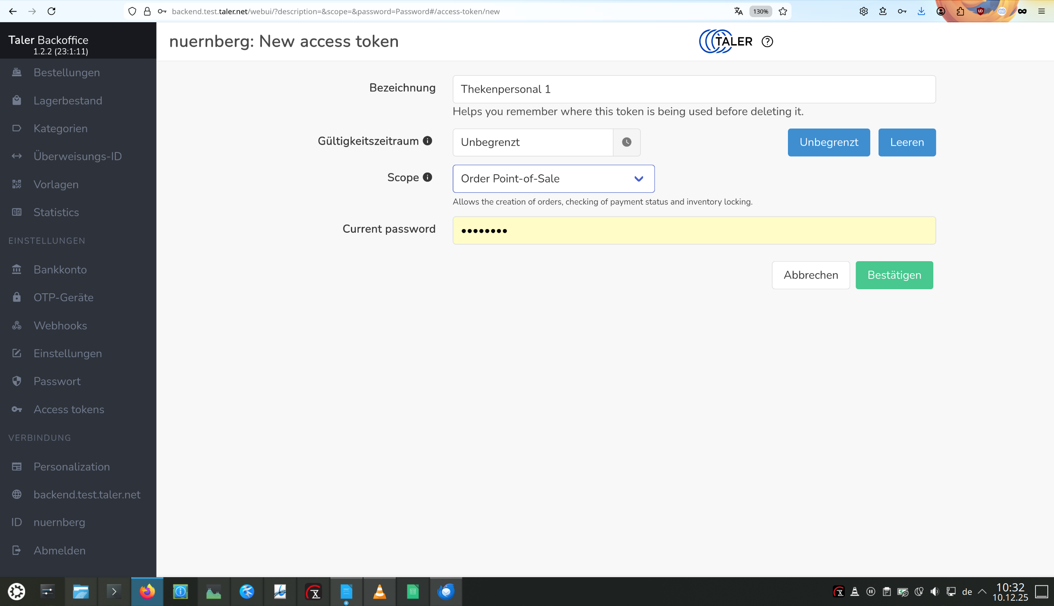The width and height of the screenshot is (1054, 606).
Task: Click the info icon next to Scope
Action: pyautogui.click(x=428, y=177)
